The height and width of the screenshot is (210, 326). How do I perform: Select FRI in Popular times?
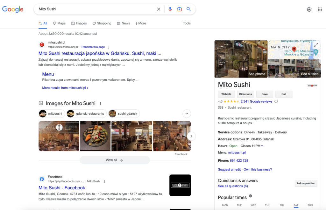pos(282,205)
